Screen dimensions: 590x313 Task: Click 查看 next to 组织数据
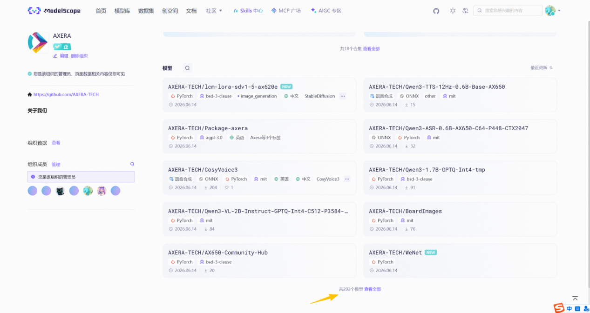[56, 143]
